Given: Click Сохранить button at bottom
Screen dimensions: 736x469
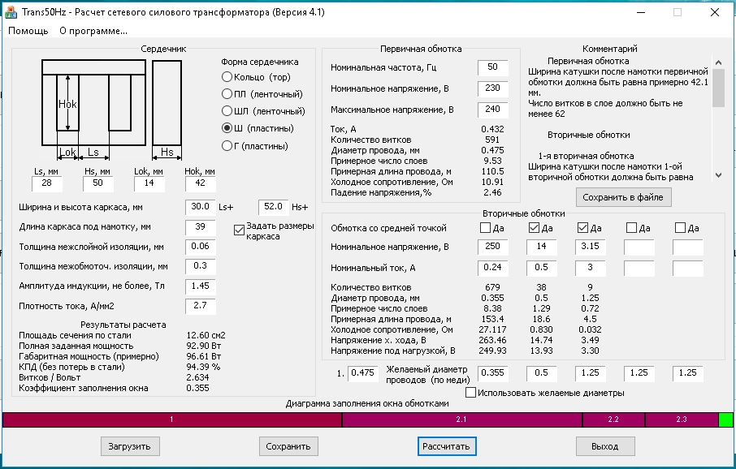Looking at the screenshot, I should (288, 446).
